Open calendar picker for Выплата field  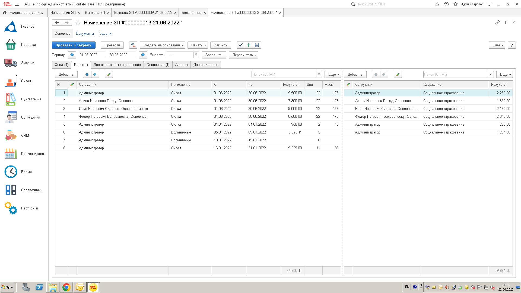point(196,55)
